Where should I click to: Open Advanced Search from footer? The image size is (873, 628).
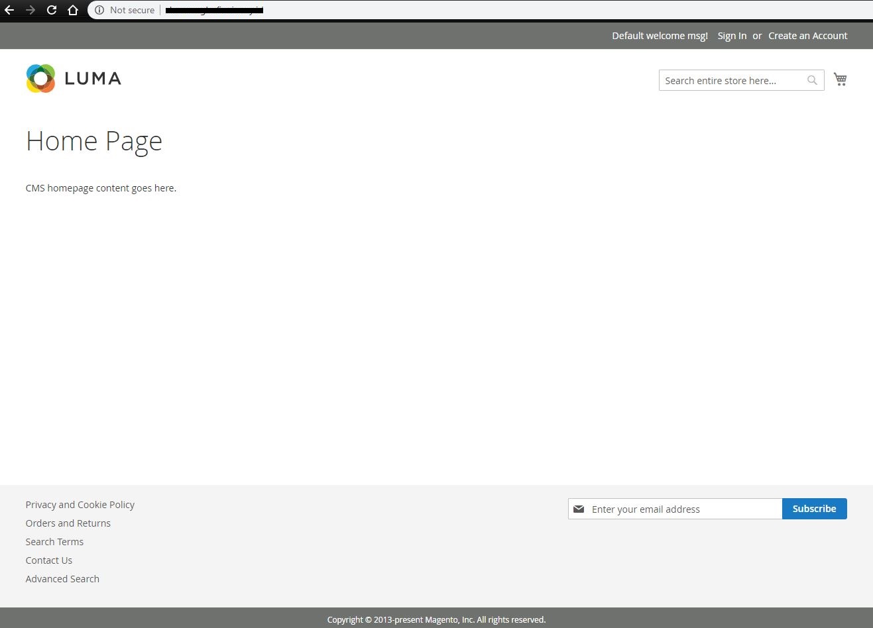(62, 579)
